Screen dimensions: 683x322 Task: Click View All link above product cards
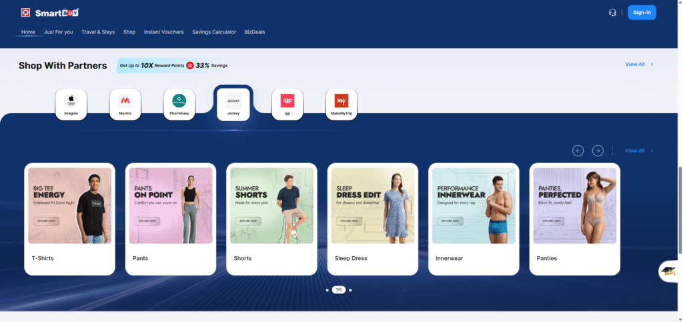click(x=639, y=151)
